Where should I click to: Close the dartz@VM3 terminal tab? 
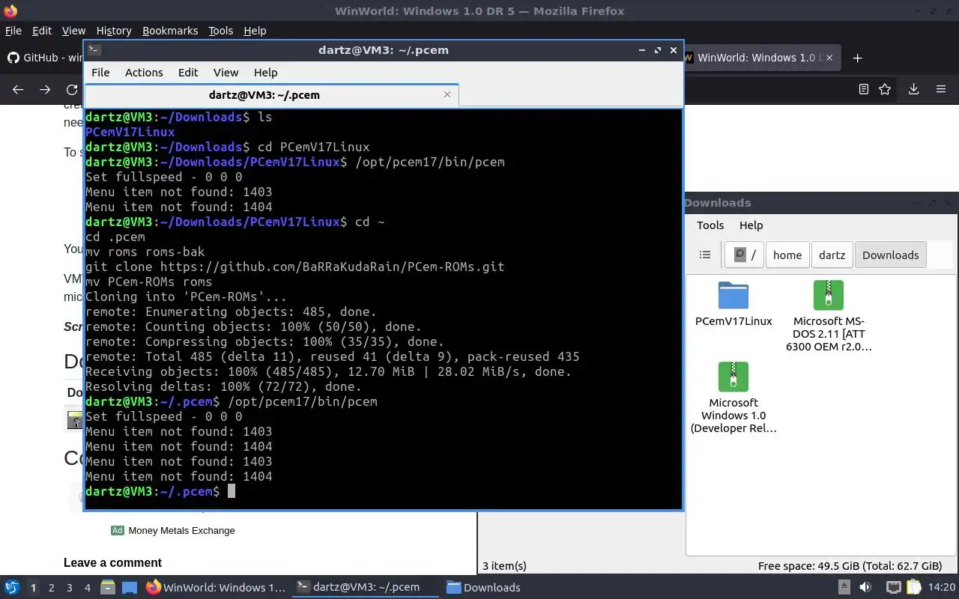[x=447, y=94]
